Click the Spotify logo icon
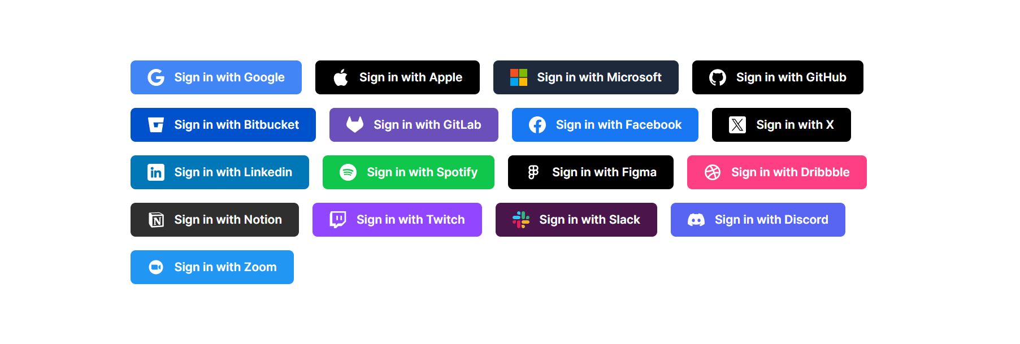Viewport: 1020px width, 344px height. coord(348,172)
